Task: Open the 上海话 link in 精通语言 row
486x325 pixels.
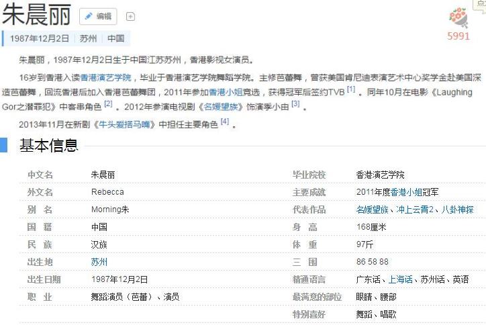Action: [400, 279]
